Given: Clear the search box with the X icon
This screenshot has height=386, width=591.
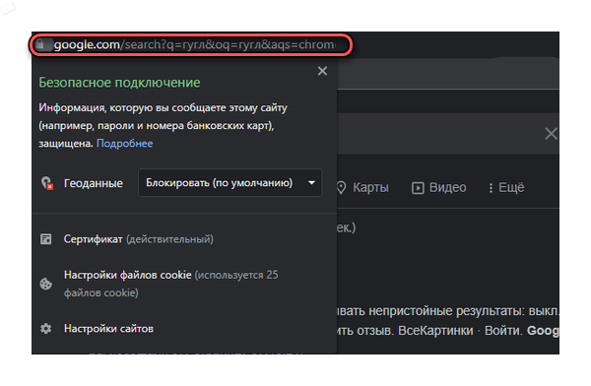Looking at the screenshot, I should (x=551, y=134).
